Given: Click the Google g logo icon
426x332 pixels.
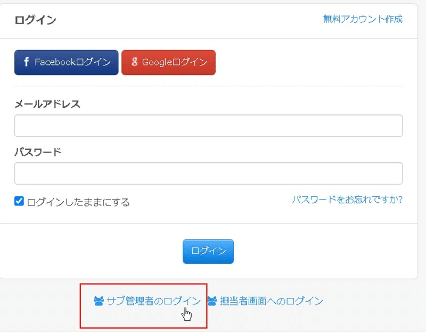Looking at the screenshot, I should pyautogui.click(x=135, y=62).
